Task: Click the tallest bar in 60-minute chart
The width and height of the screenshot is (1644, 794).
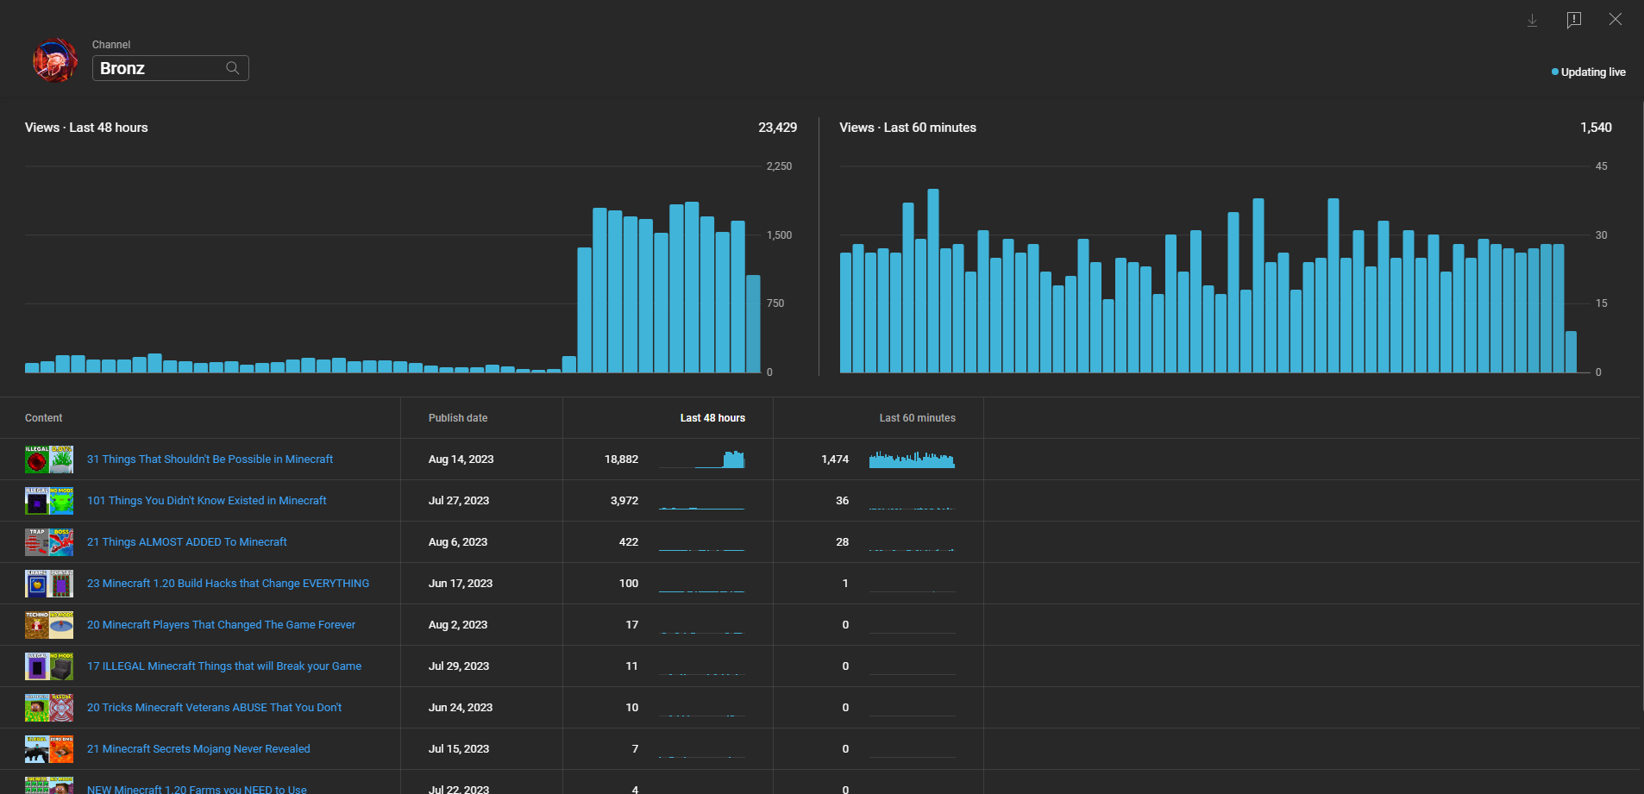Action: point(933,281)
